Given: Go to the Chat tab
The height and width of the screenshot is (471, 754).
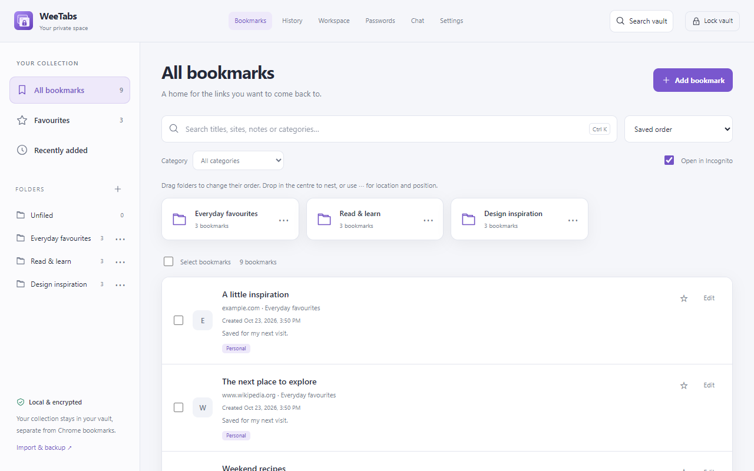Looking at the screenshot, I should coord(418,21).
